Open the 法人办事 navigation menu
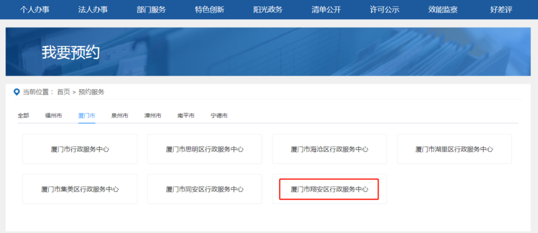 click(x=93, y=9)
